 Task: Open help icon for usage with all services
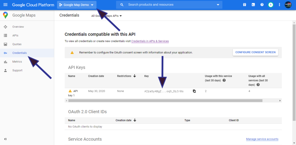point(258,85)
